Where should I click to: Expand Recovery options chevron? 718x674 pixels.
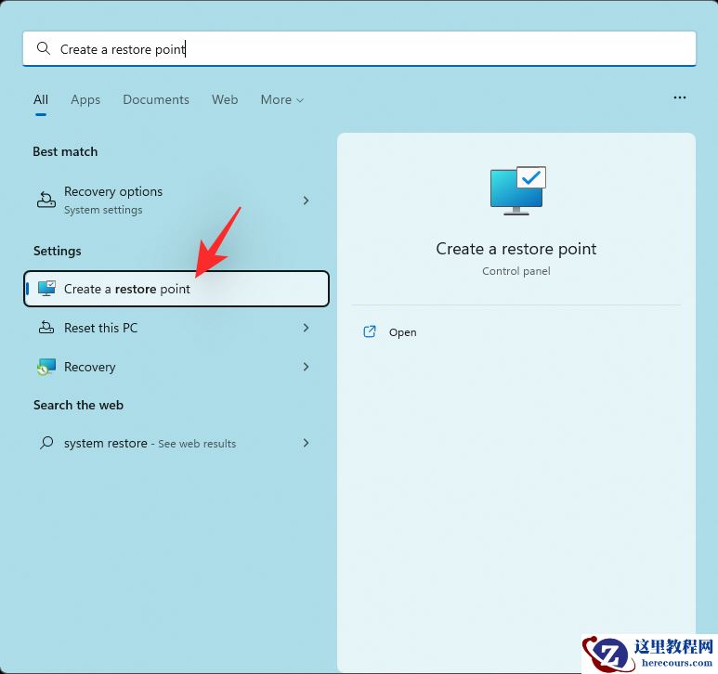click(306, 201)
